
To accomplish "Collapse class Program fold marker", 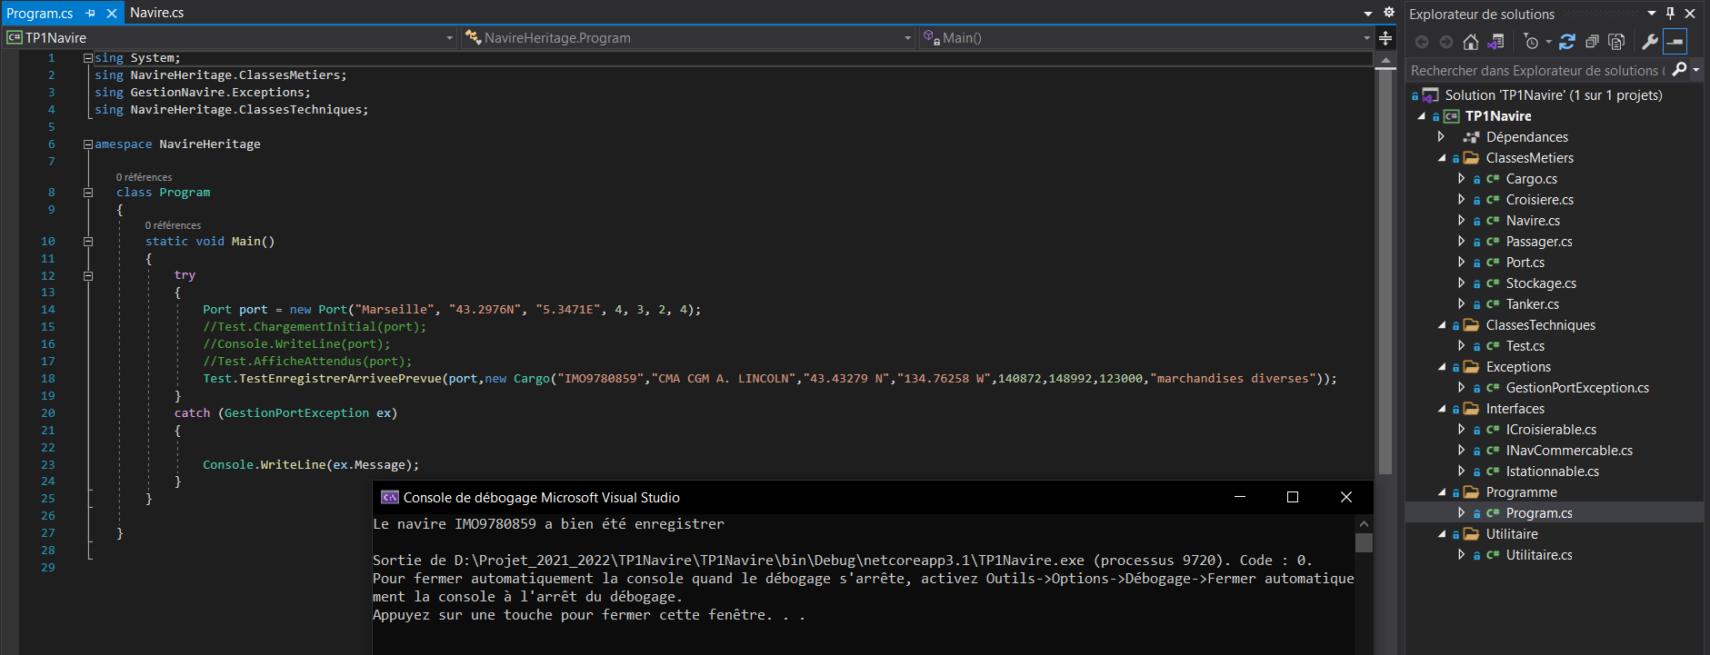I will tap(88, 192).
